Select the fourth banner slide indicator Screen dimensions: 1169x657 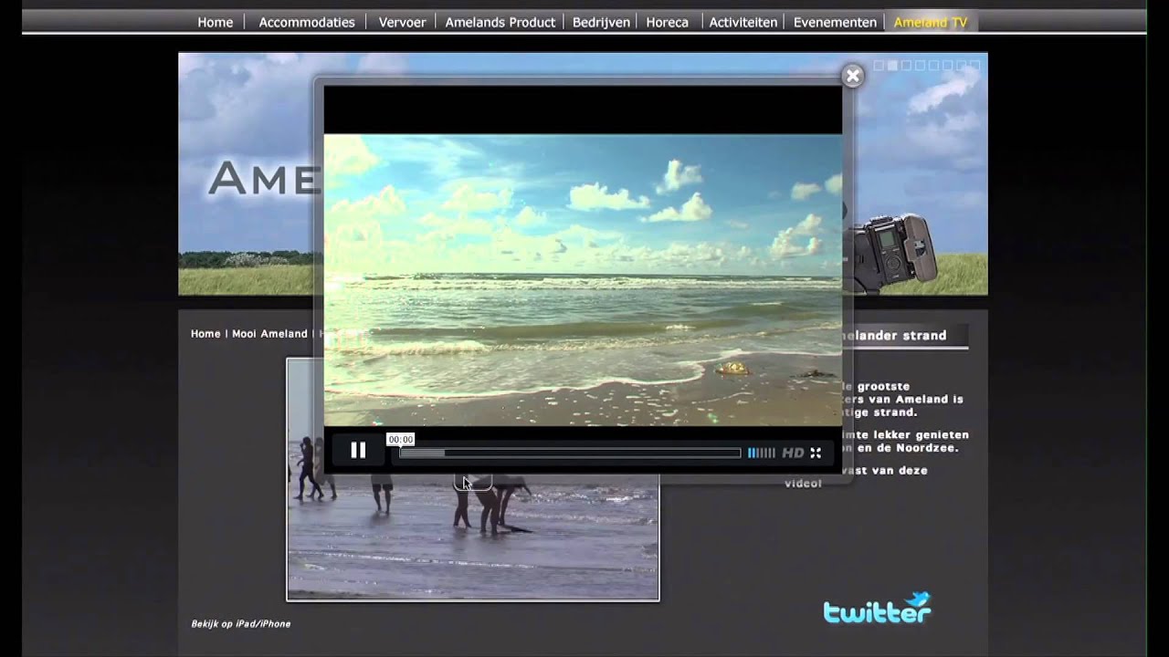point(920,65)
